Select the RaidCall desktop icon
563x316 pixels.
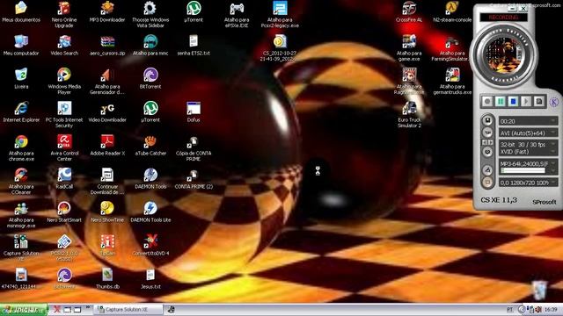pos(64,178)
